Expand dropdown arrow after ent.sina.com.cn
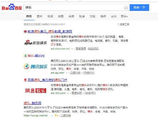 tap(72, 49)
